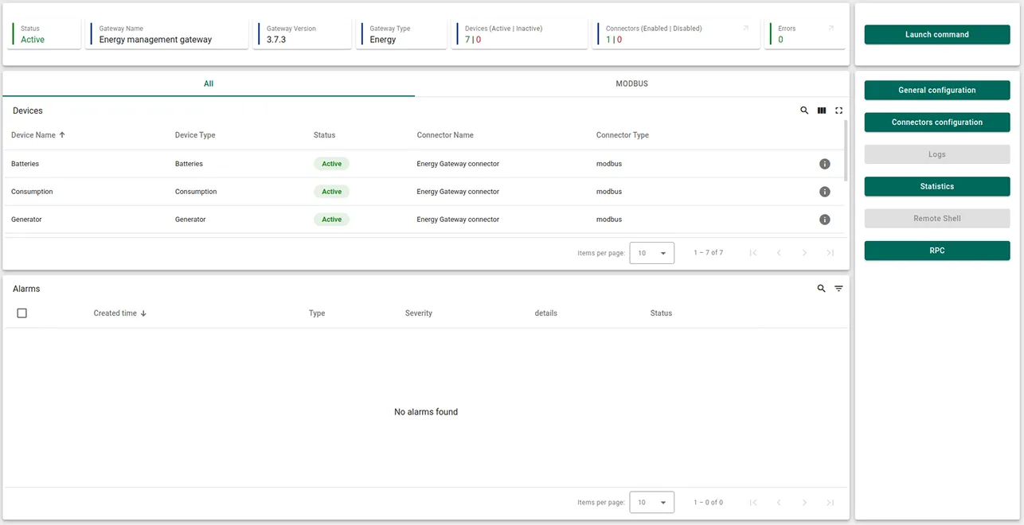Click the Statistics button

(936, 186)
